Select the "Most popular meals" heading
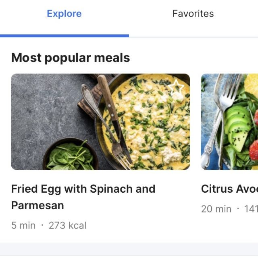The height and width of the screenshot is (258, 258). point(71,58)
